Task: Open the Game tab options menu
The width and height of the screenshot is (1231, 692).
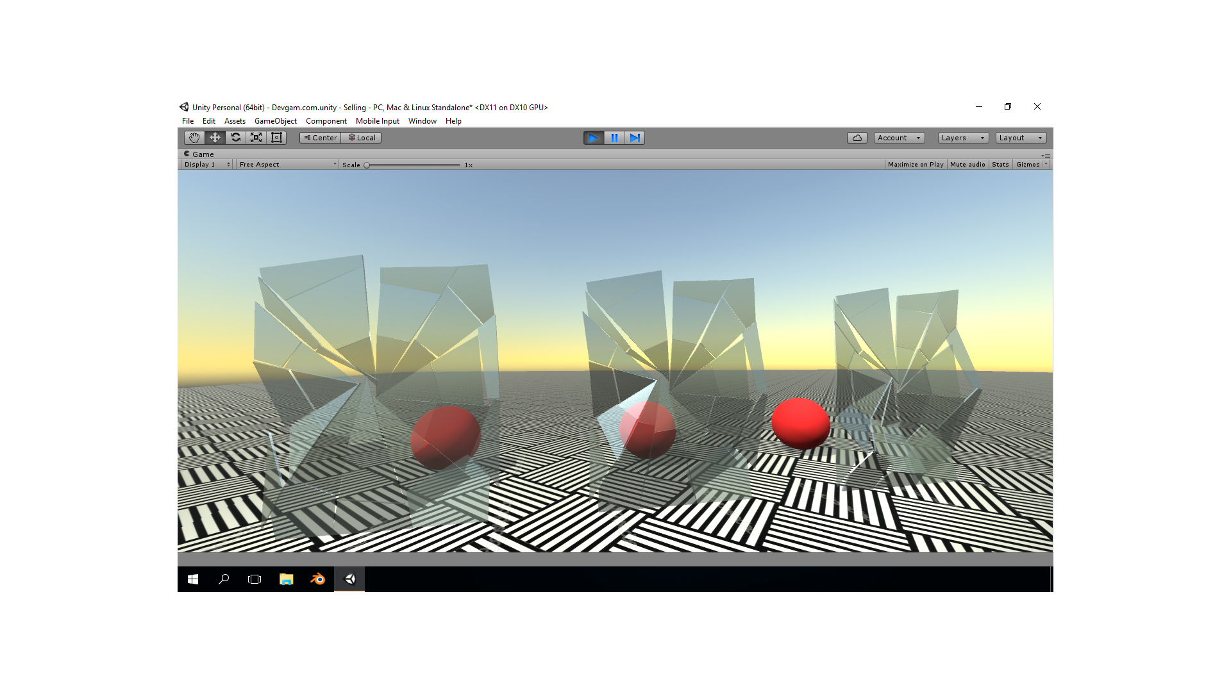Action: click(1046, 156)
